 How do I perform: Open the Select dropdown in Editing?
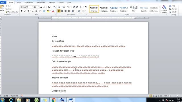pyautogui.click(x=173, y=12)
